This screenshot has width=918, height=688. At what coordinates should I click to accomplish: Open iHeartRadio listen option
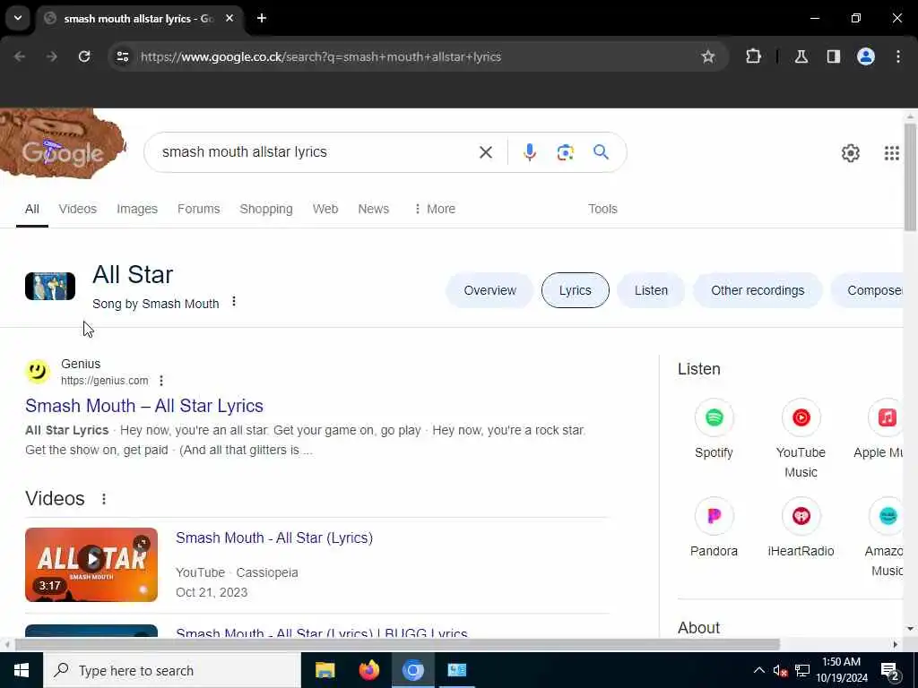click(x=801, y=528)
